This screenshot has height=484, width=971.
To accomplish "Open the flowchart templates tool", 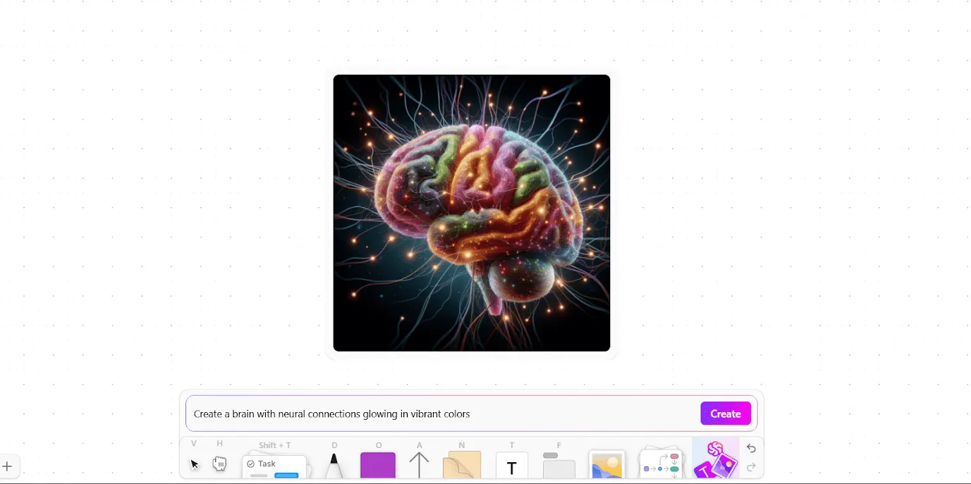I will [660, 464].
